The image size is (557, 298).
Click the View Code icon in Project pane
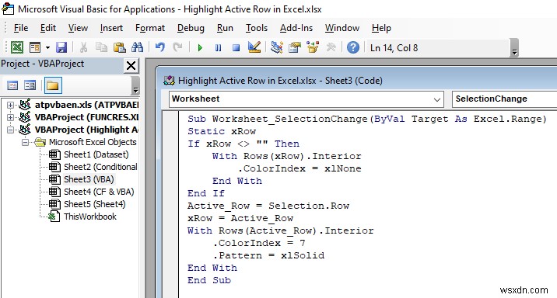(12, 85)
